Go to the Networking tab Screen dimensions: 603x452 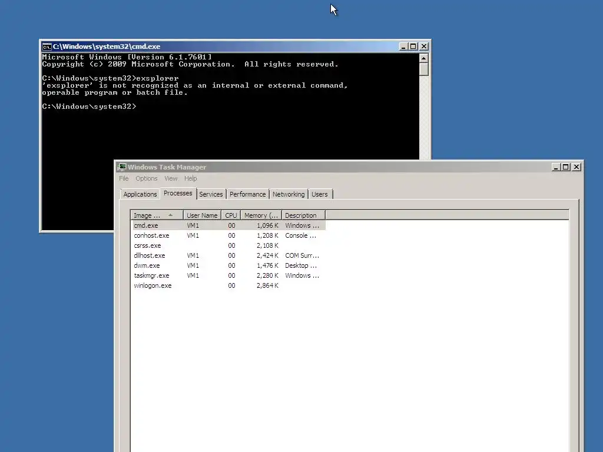(x=289, y=194)
